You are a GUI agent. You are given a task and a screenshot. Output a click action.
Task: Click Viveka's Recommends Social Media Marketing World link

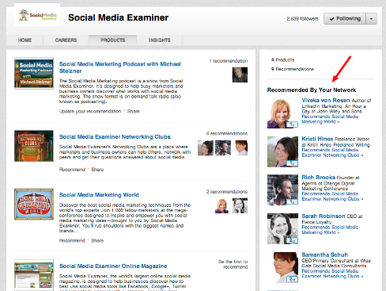(x=330, y=119)
